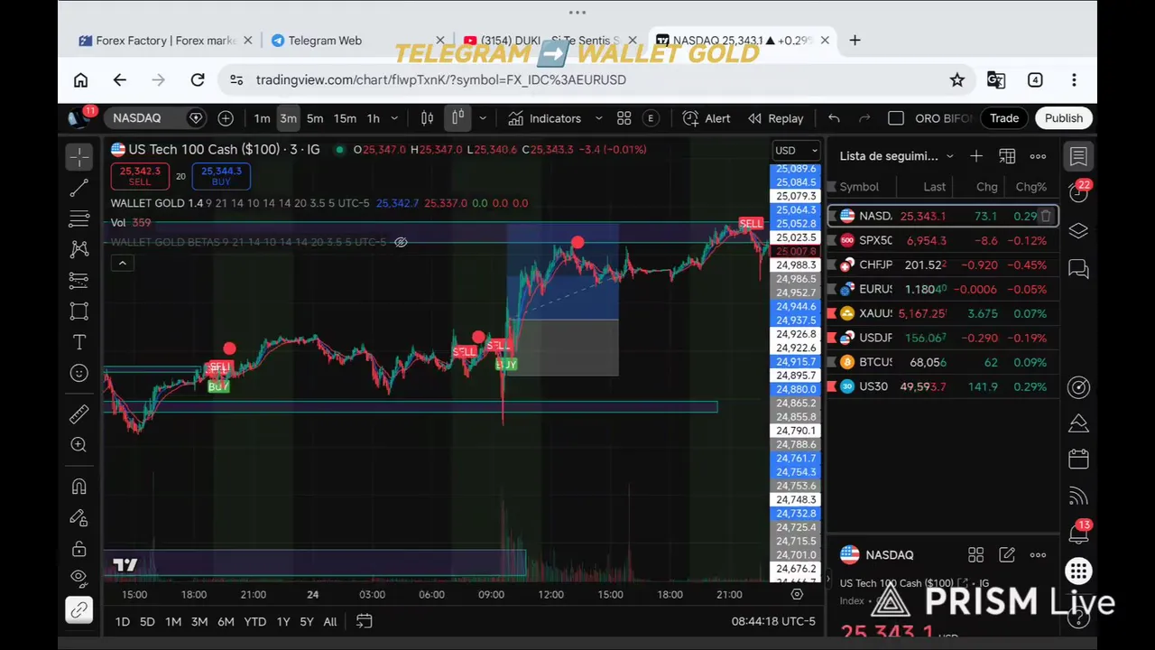Activate the zoom in tool
1155x650 pixels.
pyautogui.click(x=79, y=444)
